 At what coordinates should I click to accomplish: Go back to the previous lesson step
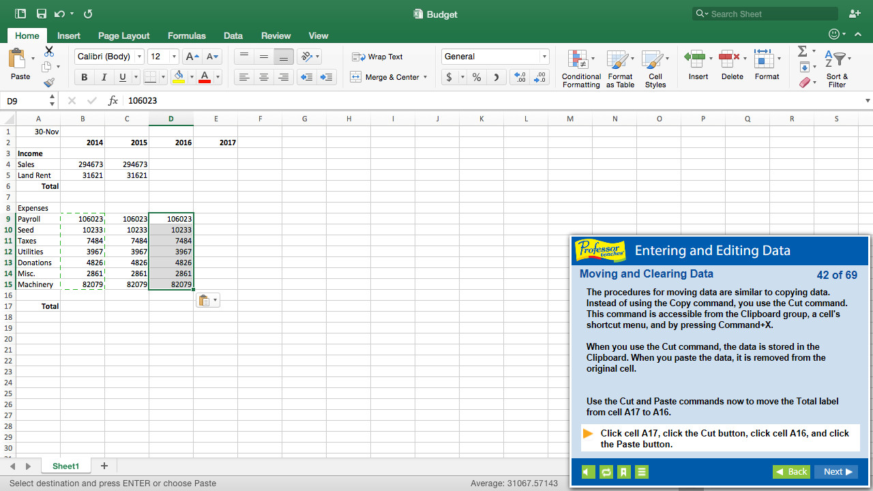791,471
